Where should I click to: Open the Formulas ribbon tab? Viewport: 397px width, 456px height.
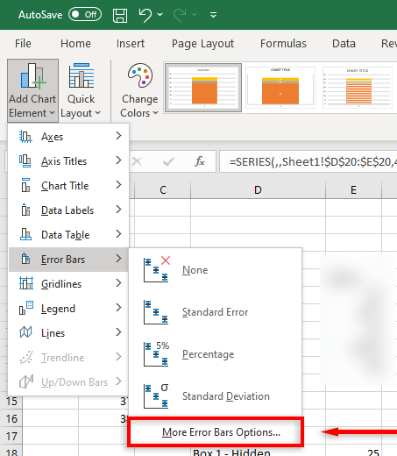[283, 44]
